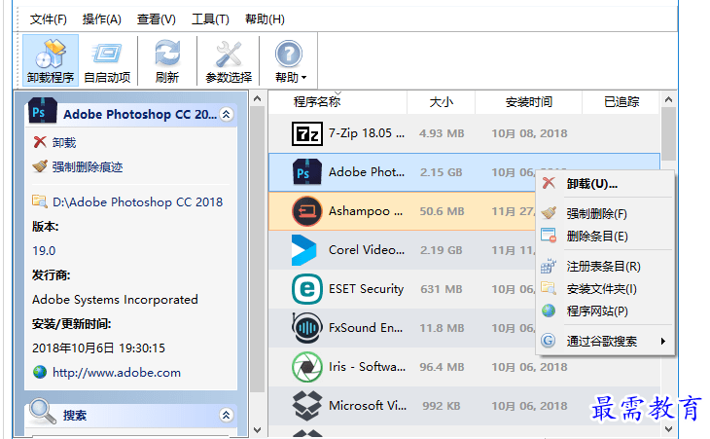Choose 注册表条目(R) from context menu
Image resolution: width=710 pixels, height=439 pixels.
[605, 267]
